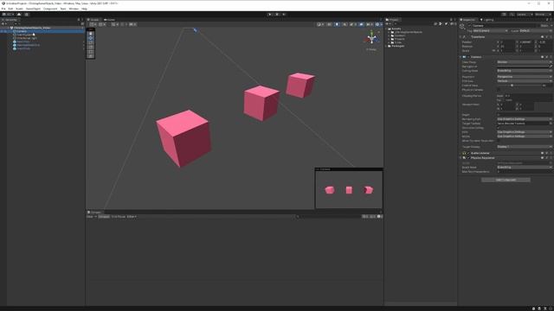Collapse the Transform component
The image size is (554, 311).
(x=461, y=36)
